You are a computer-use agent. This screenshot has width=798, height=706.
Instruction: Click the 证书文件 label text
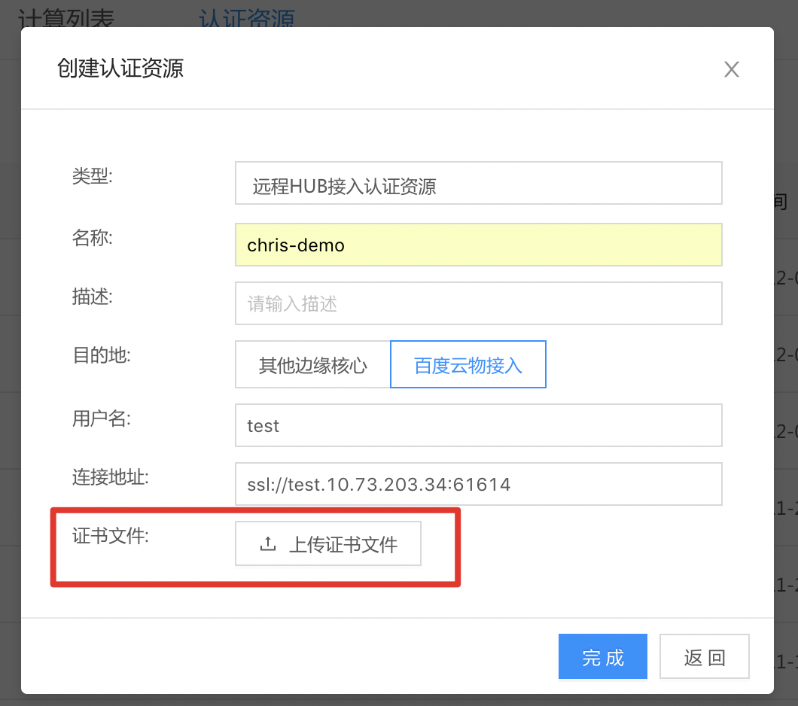pos(111,537)
